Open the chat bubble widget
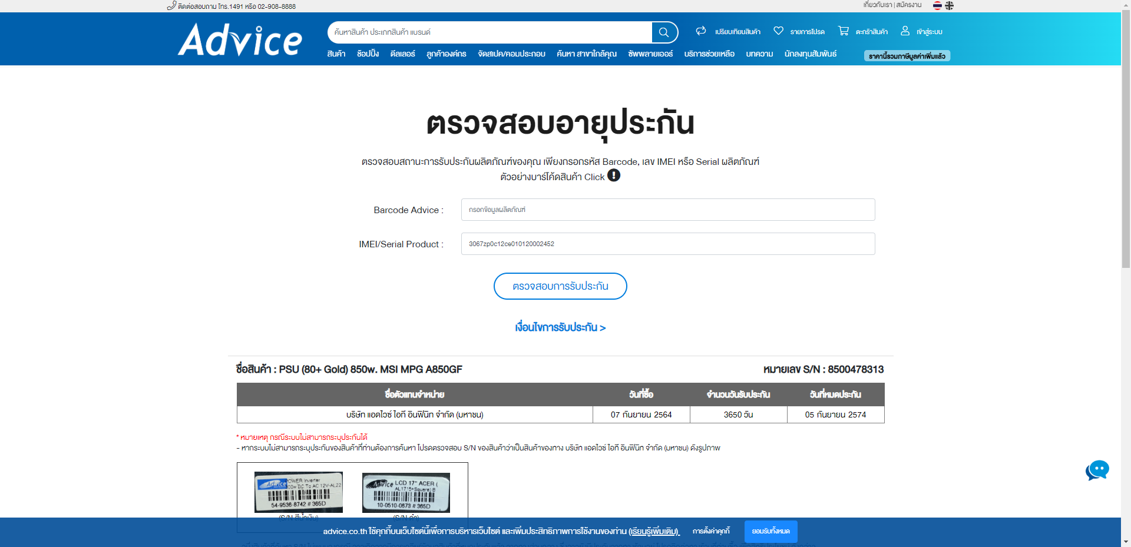1131x547 pixels. 1097,470
